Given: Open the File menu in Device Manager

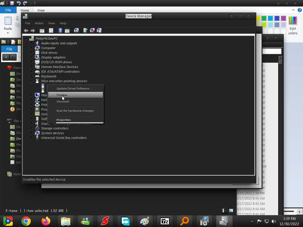Looking at the screenshot, I should click(x=28, y=23).
